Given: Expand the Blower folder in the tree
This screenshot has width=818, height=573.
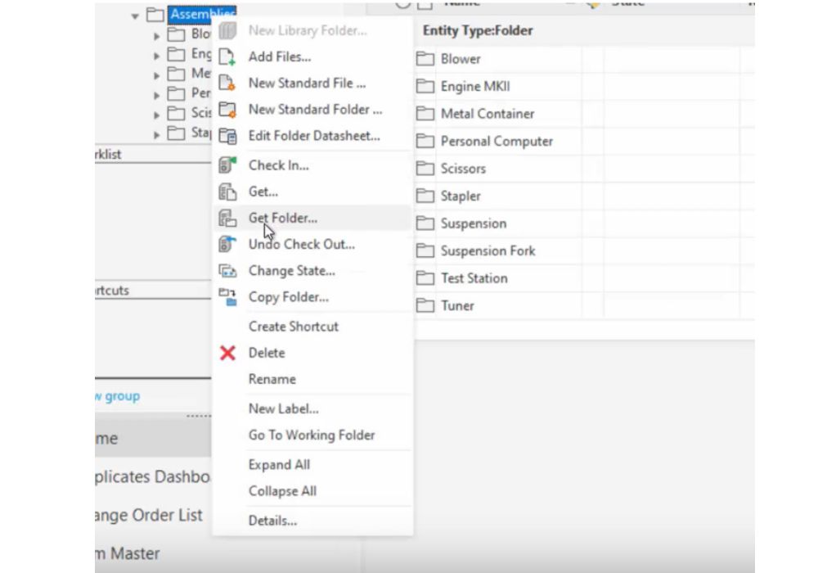Looking at the screenshot, I should click(x=157, y=38).
